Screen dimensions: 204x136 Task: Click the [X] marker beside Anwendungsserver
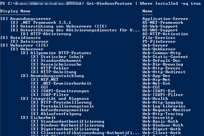[x=4, y=19]
